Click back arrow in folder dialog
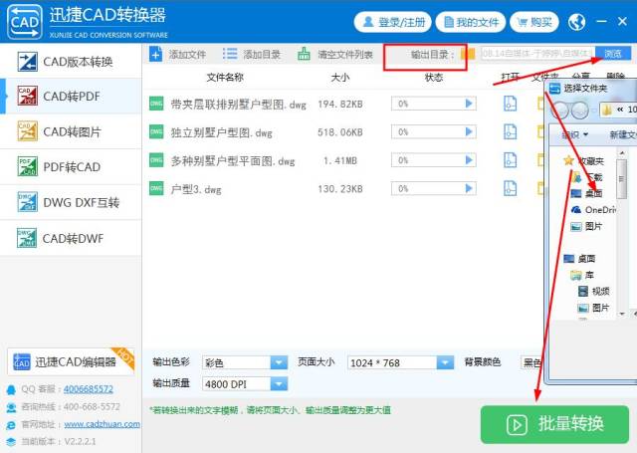 pos(559,110)
